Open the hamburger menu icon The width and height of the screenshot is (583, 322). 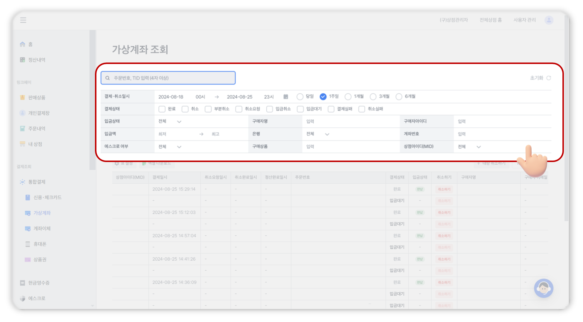23,20
